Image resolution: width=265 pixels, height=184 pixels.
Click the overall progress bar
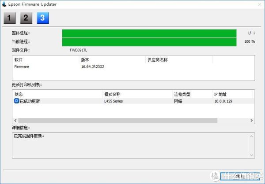(149, 33)
